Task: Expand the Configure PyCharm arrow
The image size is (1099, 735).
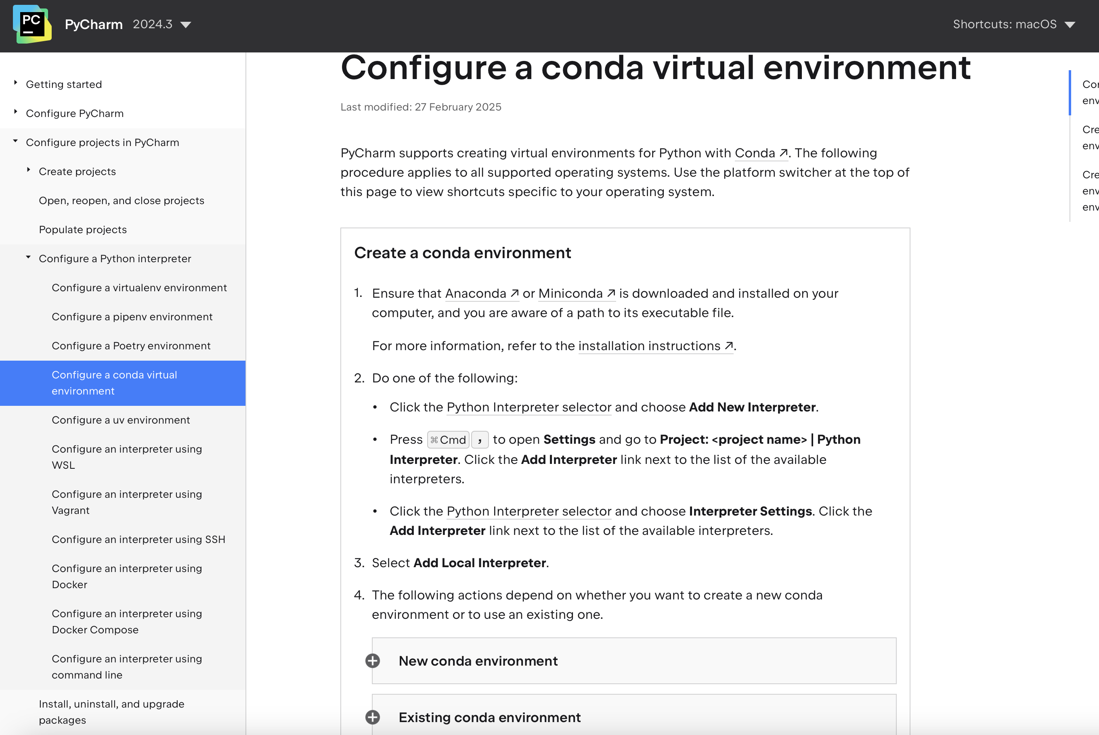Action: click(15, 112)
